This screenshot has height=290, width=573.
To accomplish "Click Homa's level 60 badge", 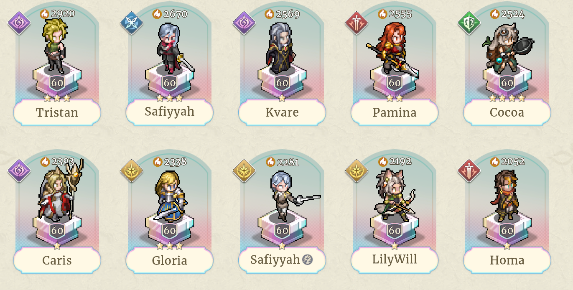I will pos(507,230).
